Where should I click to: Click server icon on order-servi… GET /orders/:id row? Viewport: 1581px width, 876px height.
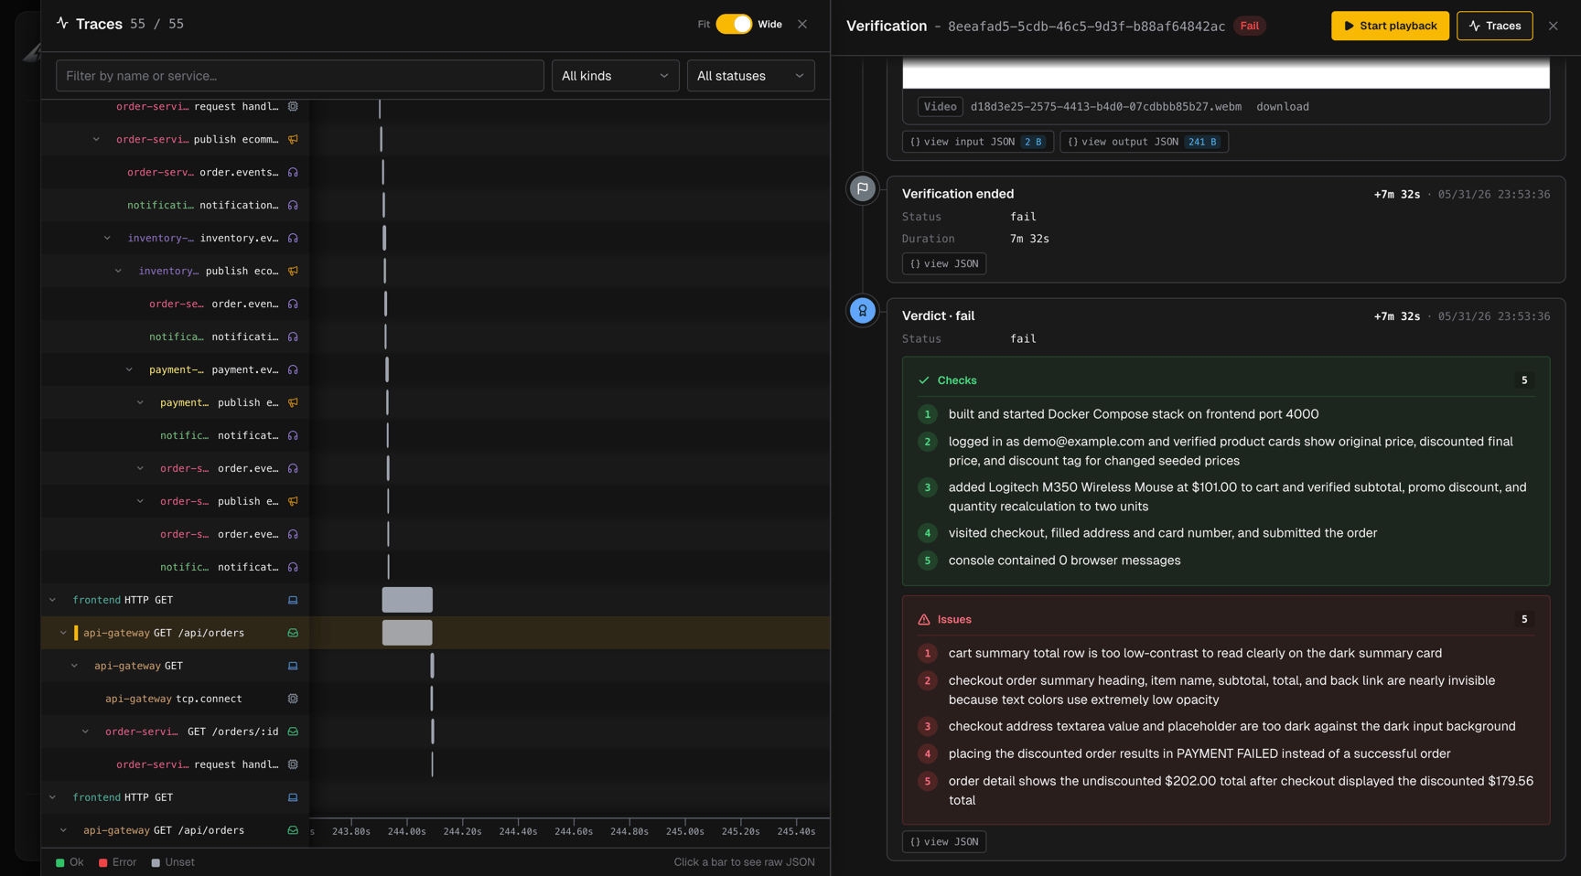293,732
